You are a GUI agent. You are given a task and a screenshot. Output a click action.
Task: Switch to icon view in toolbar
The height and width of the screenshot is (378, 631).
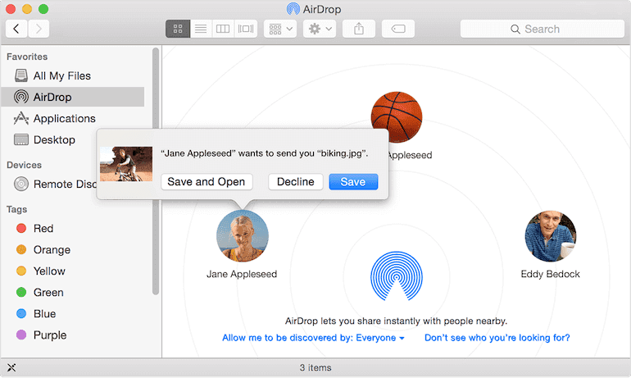pyautogui.click(x=177, y=29)
